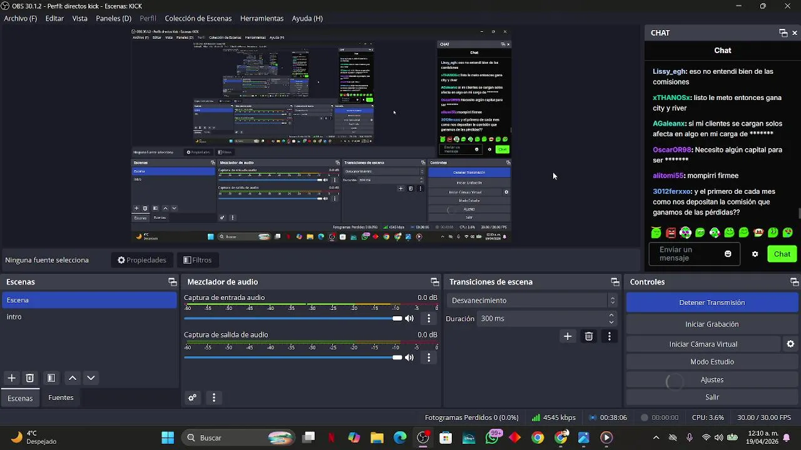
Task: Select the intro scene item
Action: (x=89, y=317)
